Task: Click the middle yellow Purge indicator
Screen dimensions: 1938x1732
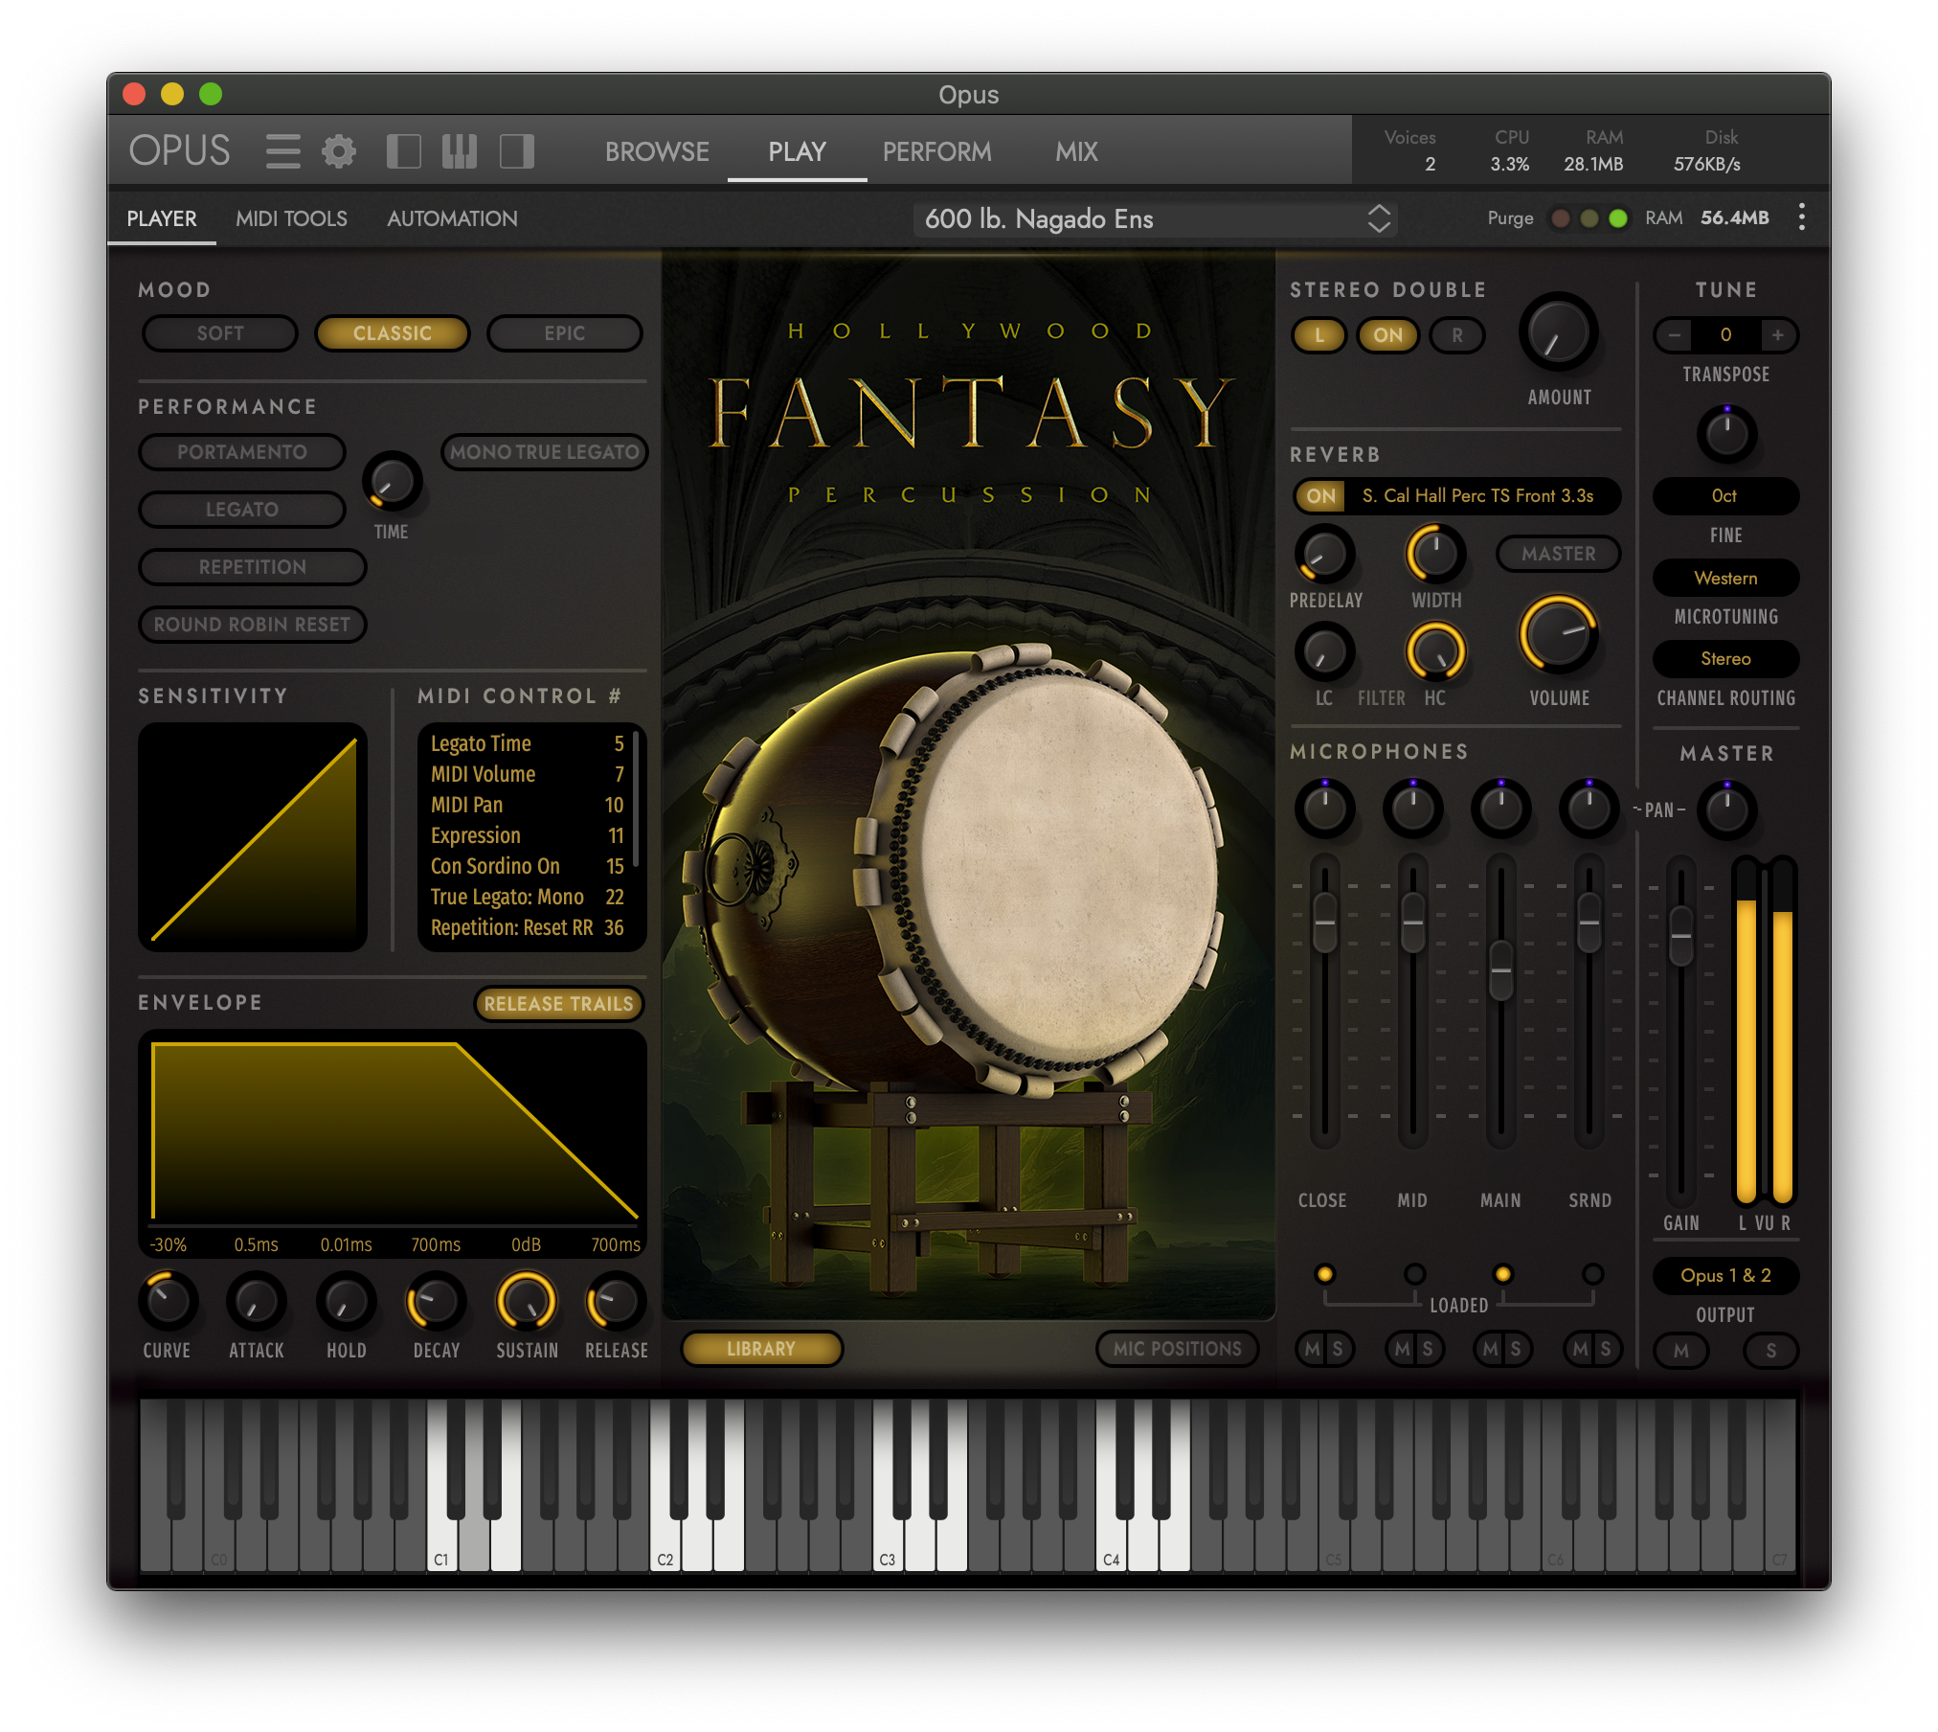Action: tap(1589, 218)
